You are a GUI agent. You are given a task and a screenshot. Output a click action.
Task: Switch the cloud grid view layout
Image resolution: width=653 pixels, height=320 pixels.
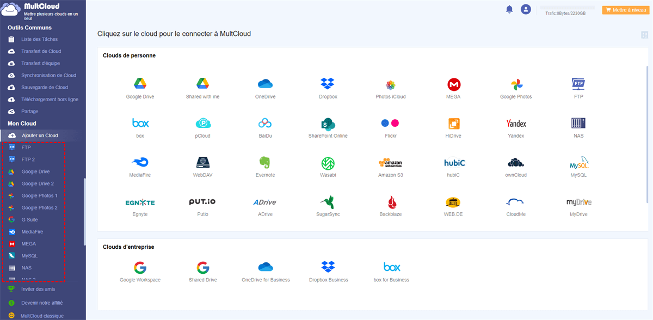click(645, 35)
